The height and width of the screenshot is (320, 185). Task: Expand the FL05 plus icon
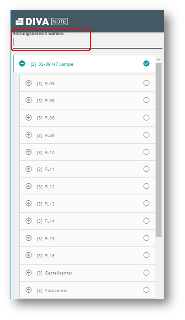(29, 83)
